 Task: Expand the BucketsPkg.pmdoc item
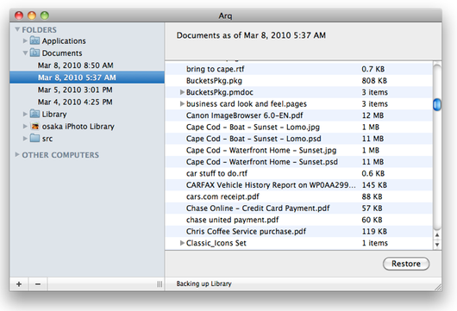[x=182, y=92]
